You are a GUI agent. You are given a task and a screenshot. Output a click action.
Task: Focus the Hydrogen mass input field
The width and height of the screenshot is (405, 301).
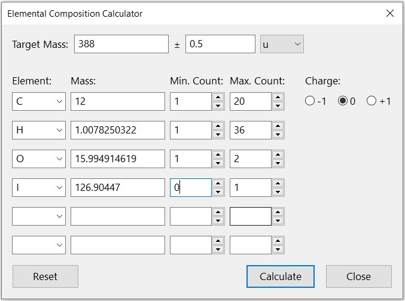coord(117,130)
